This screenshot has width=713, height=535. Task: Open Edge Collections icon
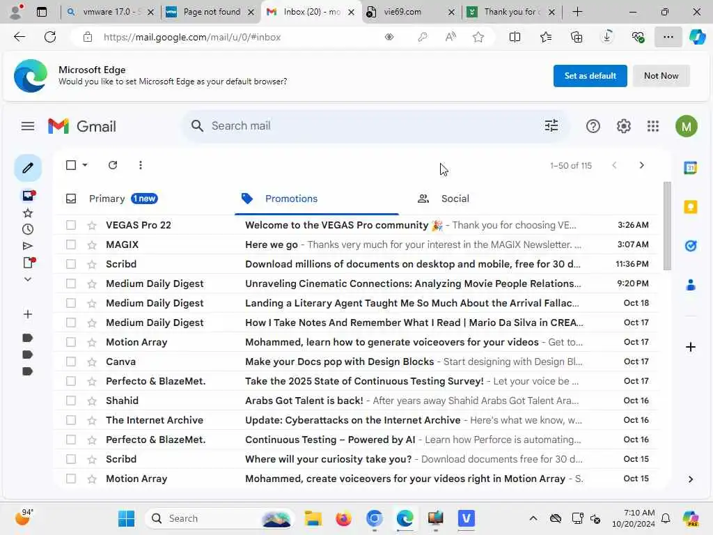(x=576, y=37)
